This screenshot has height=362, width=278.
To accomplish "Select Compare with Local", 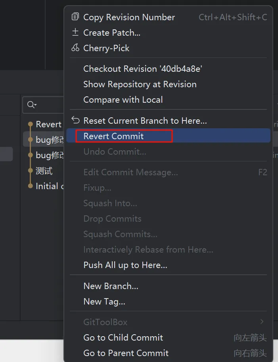I will coord(123,100).
